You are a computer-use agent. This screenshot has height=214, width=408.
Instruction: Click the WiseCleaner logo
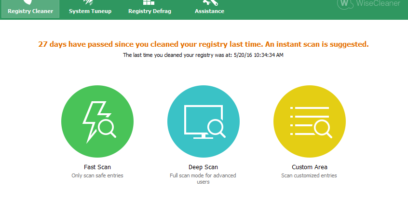tap(369, 4)
